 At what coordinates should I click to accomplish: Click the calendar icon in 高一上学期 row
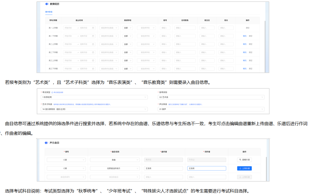click(x=93, y=28)
